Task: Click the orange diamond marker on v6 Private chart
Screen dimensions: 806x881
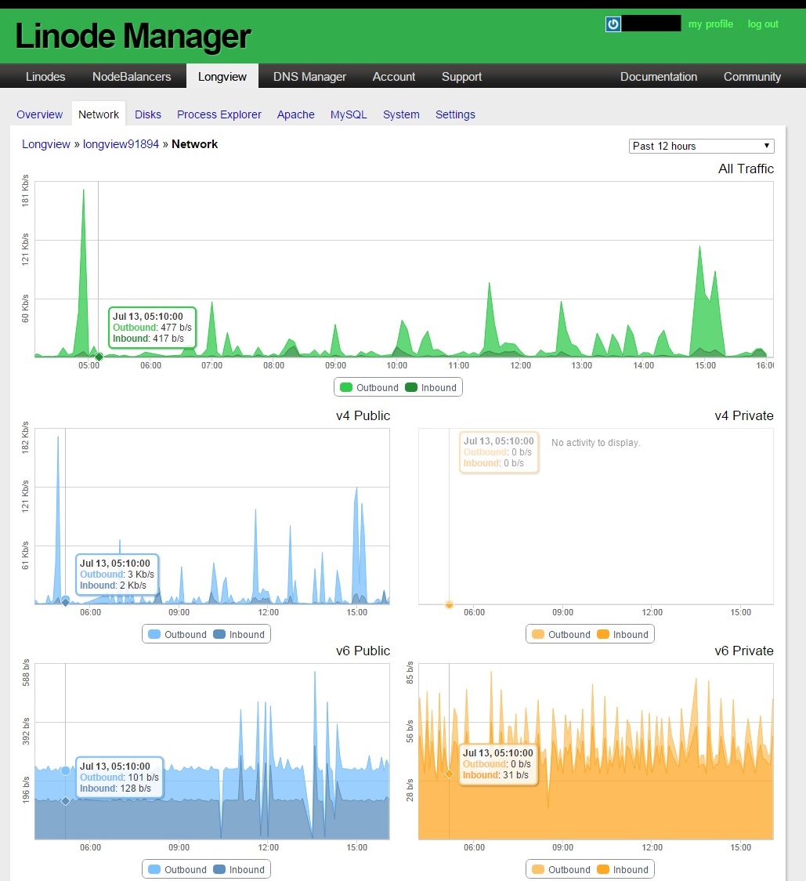Action: 449,774
